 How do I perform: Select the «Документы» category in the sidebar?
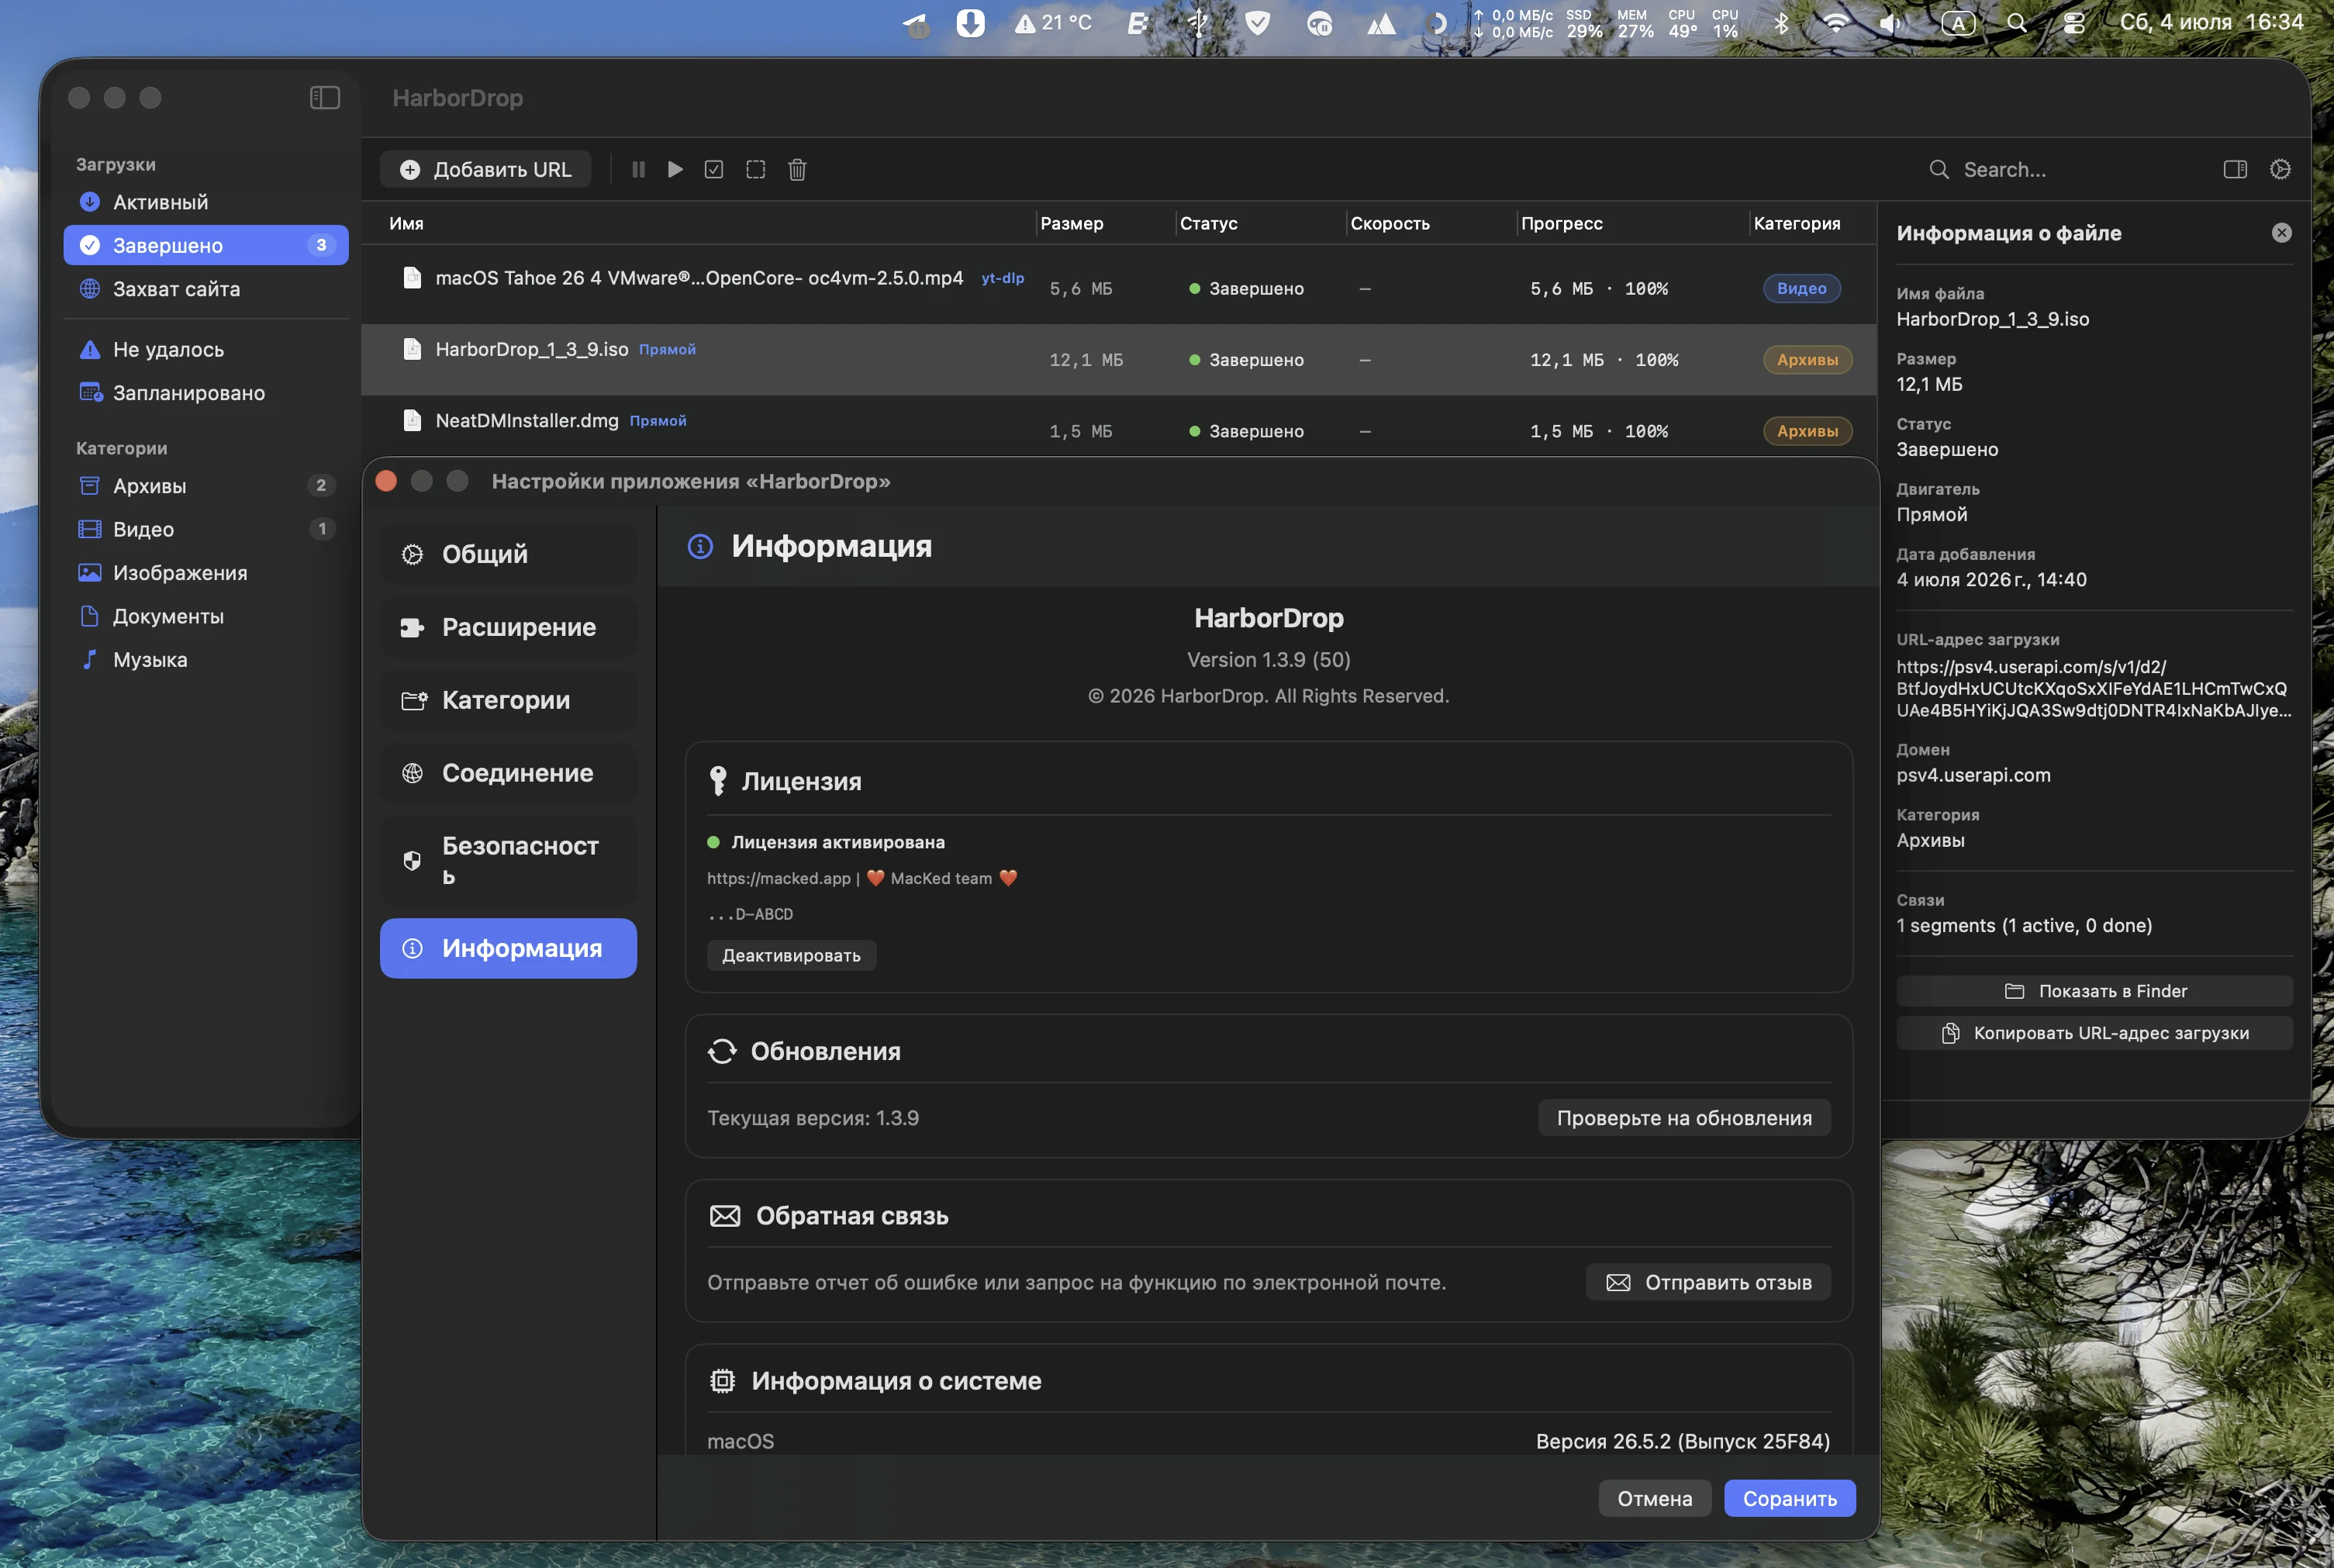click(x=205, y=616)
